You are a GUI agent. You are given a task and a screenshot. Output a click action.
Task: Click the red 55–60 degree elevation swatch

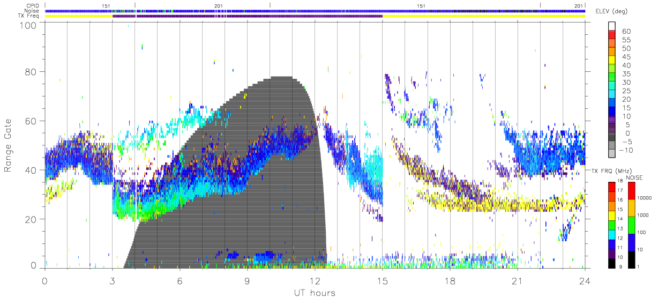point(612,35)
